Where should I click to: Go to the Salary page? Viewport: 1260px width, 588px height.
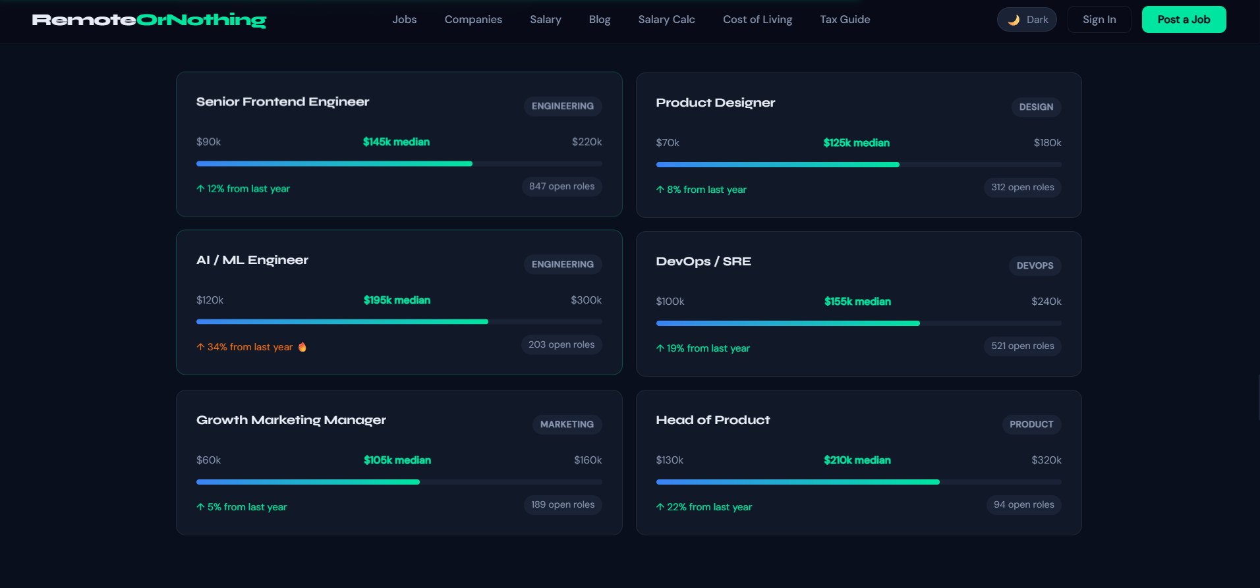coord(546,20)
